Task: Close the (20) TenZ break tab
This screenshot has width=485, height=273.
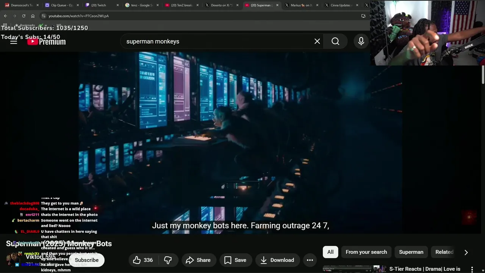Action: (x=197, y=5)
